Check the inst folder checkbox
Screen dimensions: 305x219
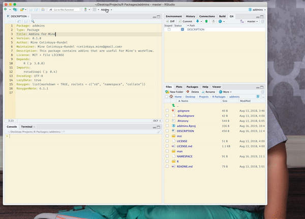(x=167, y=136)
